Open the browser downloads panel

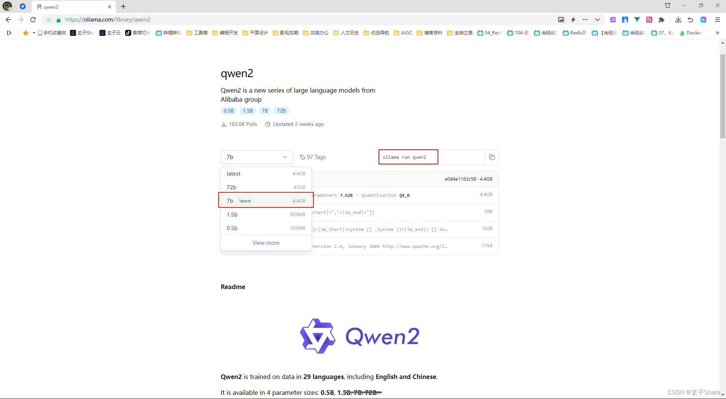[x=678, y=20]
